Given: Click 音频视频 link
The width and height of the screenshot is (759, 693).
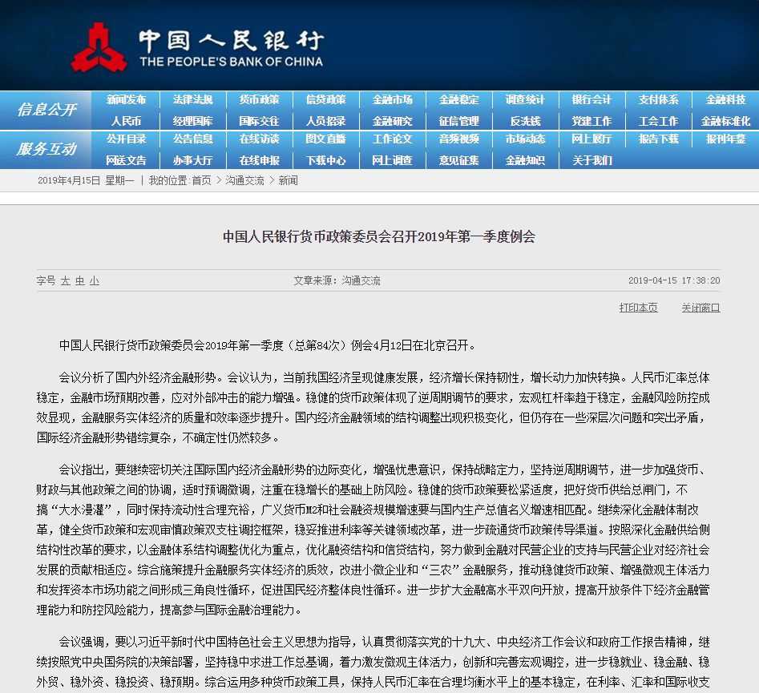Looking at the screenshot, I should [x=459, y=139].
